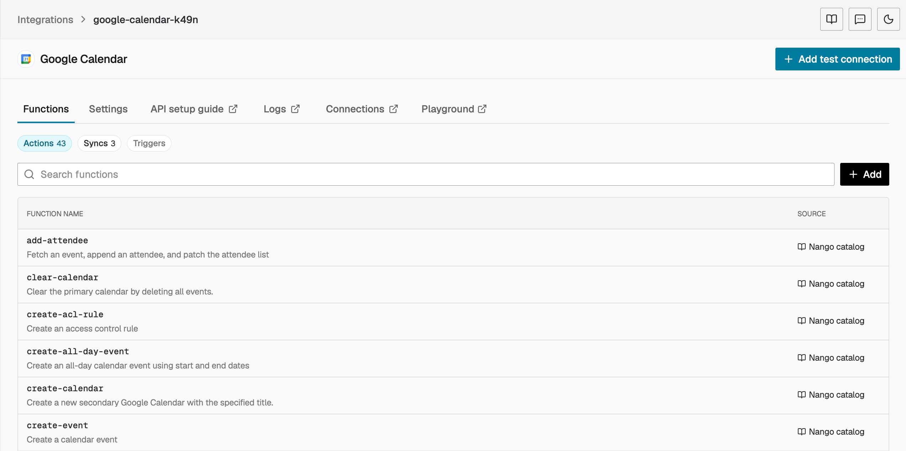The height and width of the screenshot is (451, 906).
Task: Go back to Integrations breadcrumb
Action: 45,20
